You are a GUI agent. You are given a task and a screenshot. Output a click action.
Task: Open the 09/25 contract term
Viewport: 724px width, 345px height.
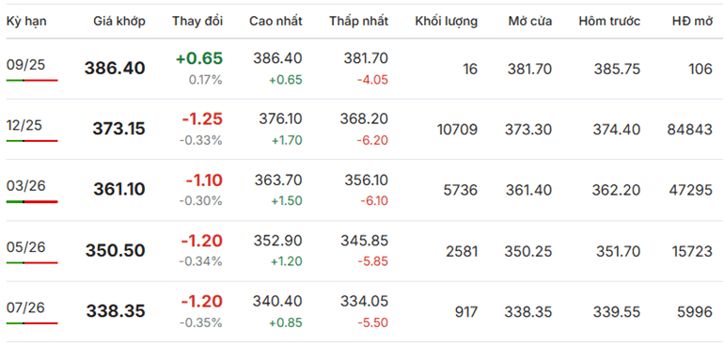coord(26,65)
